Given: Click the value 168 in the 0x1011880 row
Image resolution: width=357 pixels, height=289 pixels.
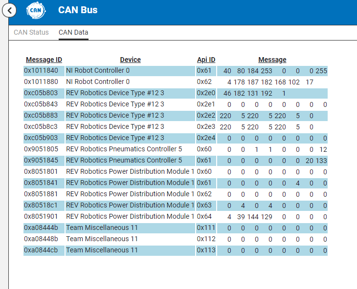Looking at the screenshot, I should pos(280,82).
